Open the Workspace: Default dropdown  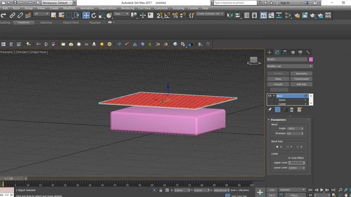(57, 3)
